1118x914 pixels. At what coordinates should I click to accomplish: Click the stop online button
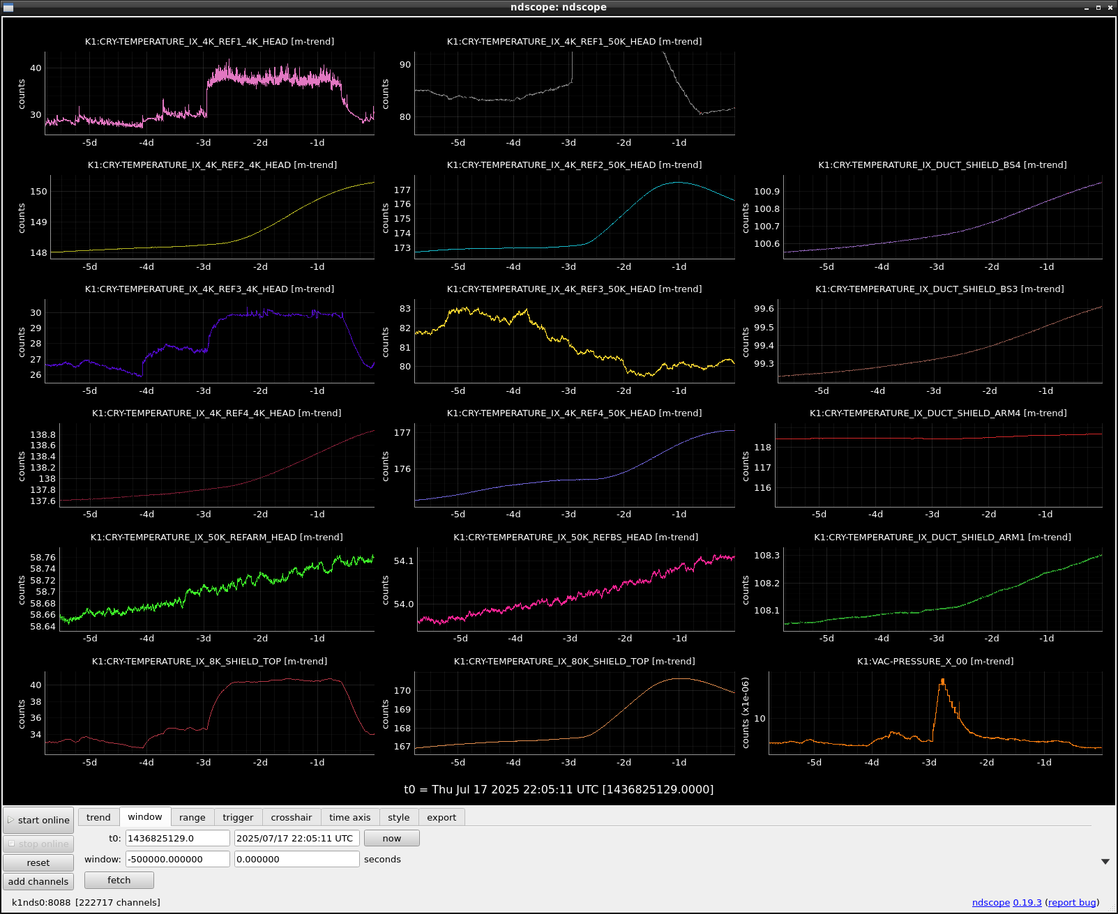pos(38,844)
